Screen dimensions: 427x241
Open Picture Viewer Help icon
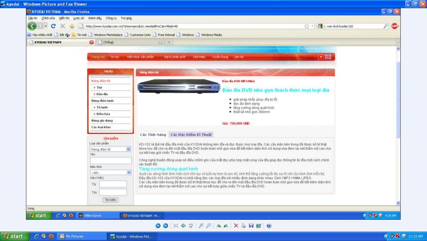pos(269,226)
